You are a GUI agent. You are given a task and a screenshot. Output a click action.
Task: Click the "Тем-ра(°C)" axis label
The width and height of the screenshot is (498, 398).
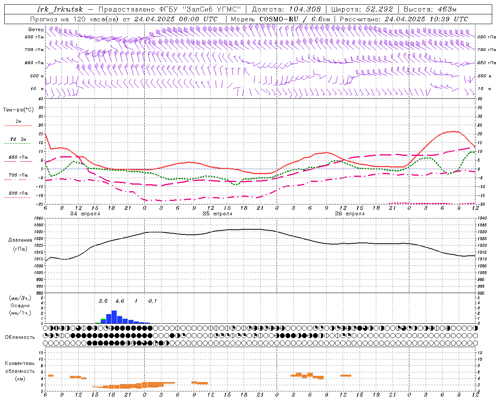(18, 110)
